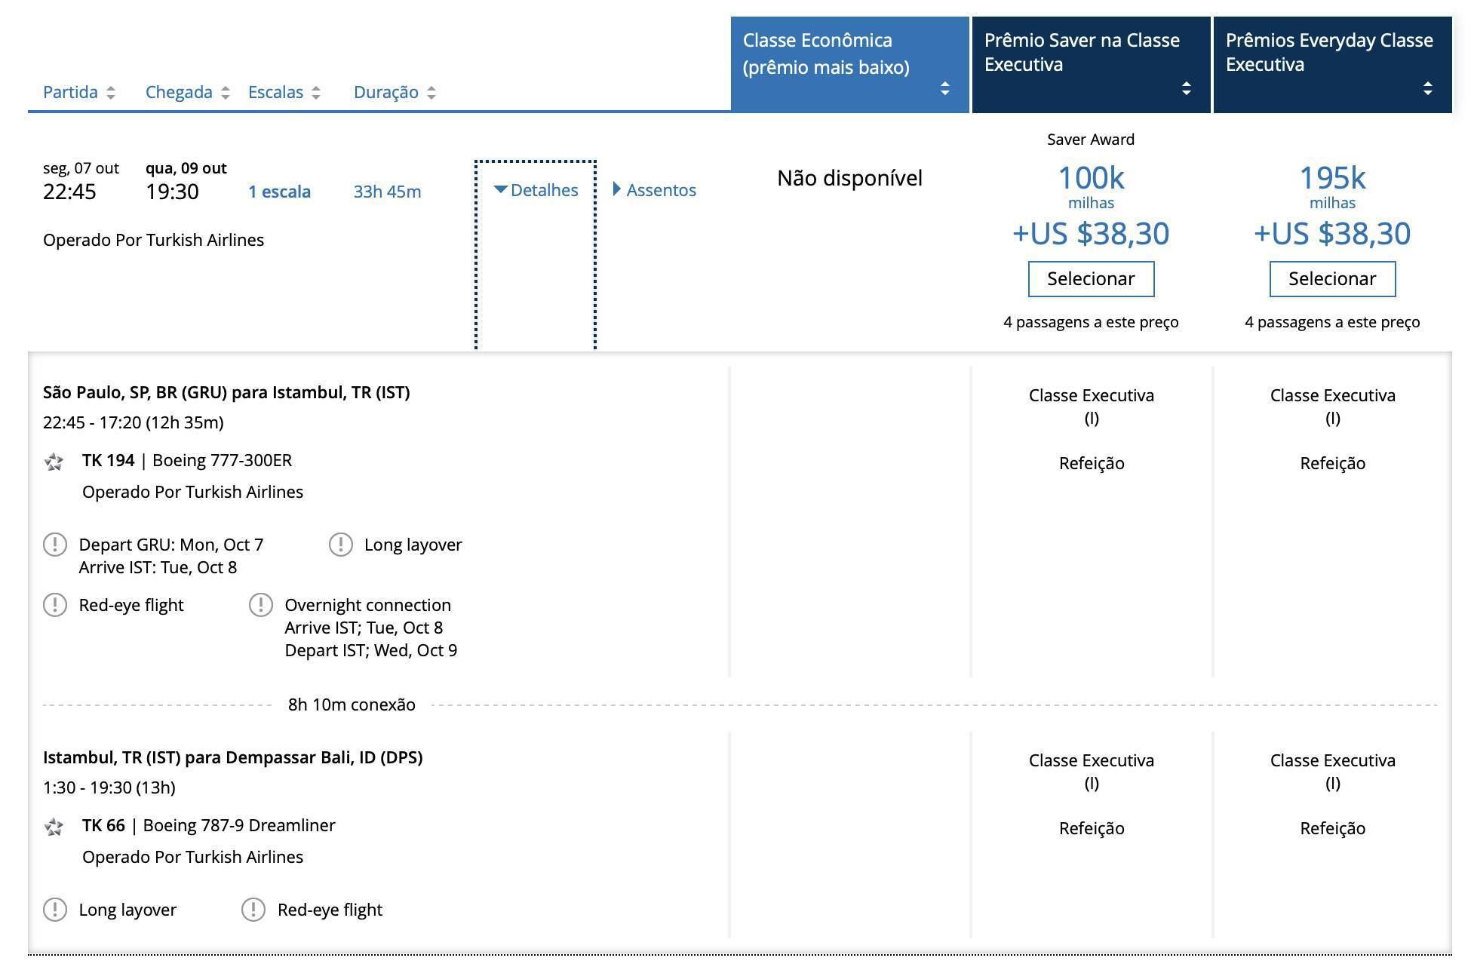Click the 33h 45m duration link

pos(387,192)
